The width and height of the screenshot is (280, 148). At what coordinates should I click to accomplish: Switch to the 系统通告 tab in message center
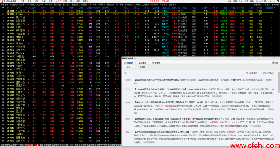(142, 63)
